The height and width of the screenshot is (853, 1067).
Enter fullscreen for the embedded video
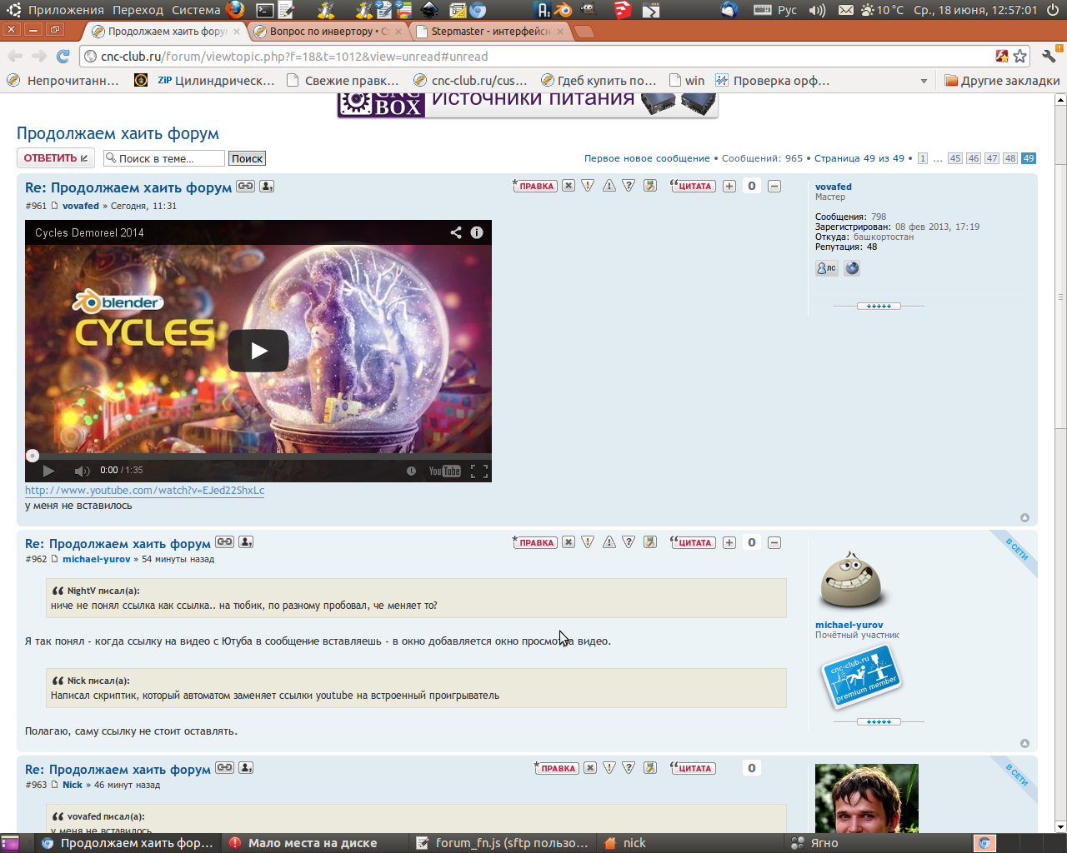(479, 471)
